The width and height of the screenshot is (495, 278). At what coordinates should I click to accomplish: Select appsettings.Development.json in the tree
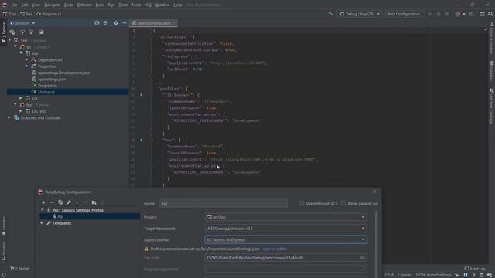[63, 73]
